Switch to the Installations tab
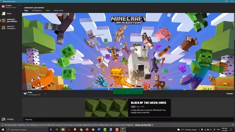 pos(37,11)
